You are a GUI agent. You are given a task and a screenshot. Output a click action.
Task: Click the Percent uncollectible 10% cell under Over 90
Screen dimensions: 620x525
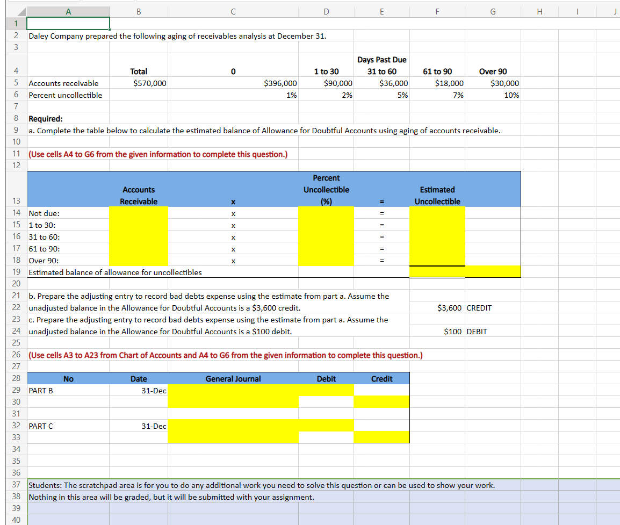click(x=492, y=95)
